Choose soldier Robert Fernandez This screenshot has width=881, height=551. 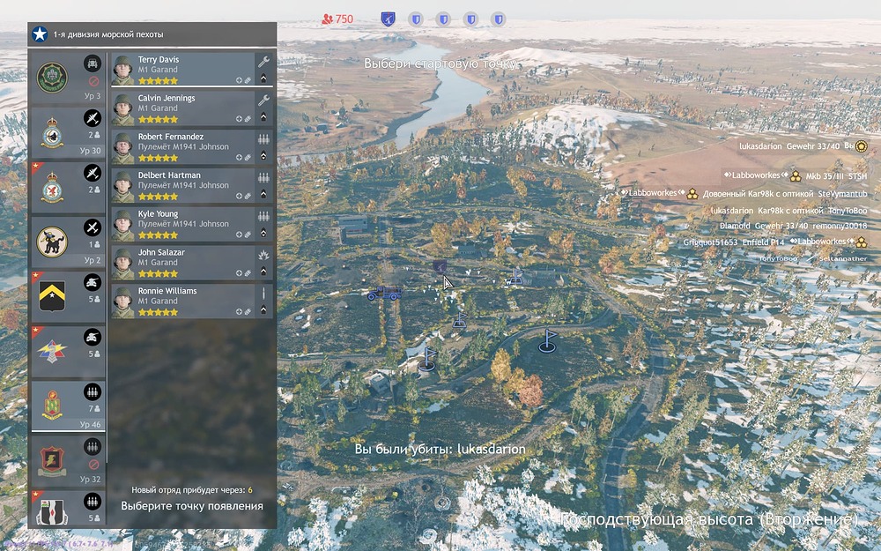[191, 146]
